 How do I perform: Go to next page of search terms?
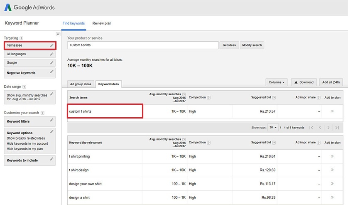point(328,128)
